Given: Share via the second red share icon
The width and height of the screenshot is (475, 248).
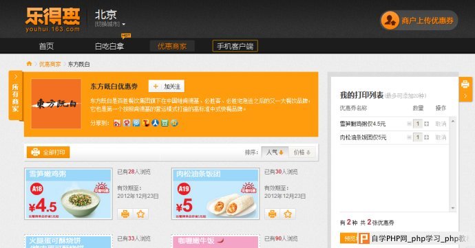Looking at the screenshot, I should (127, 123).
